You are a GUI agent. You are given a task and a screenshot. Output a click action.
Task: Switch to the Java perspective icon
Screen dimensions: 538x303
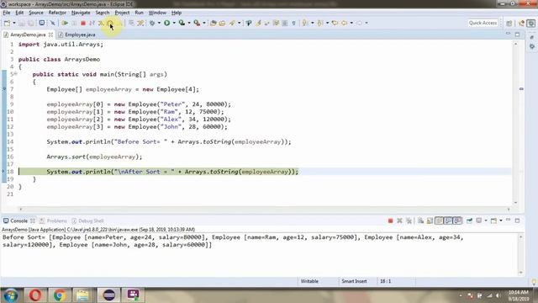521,23
